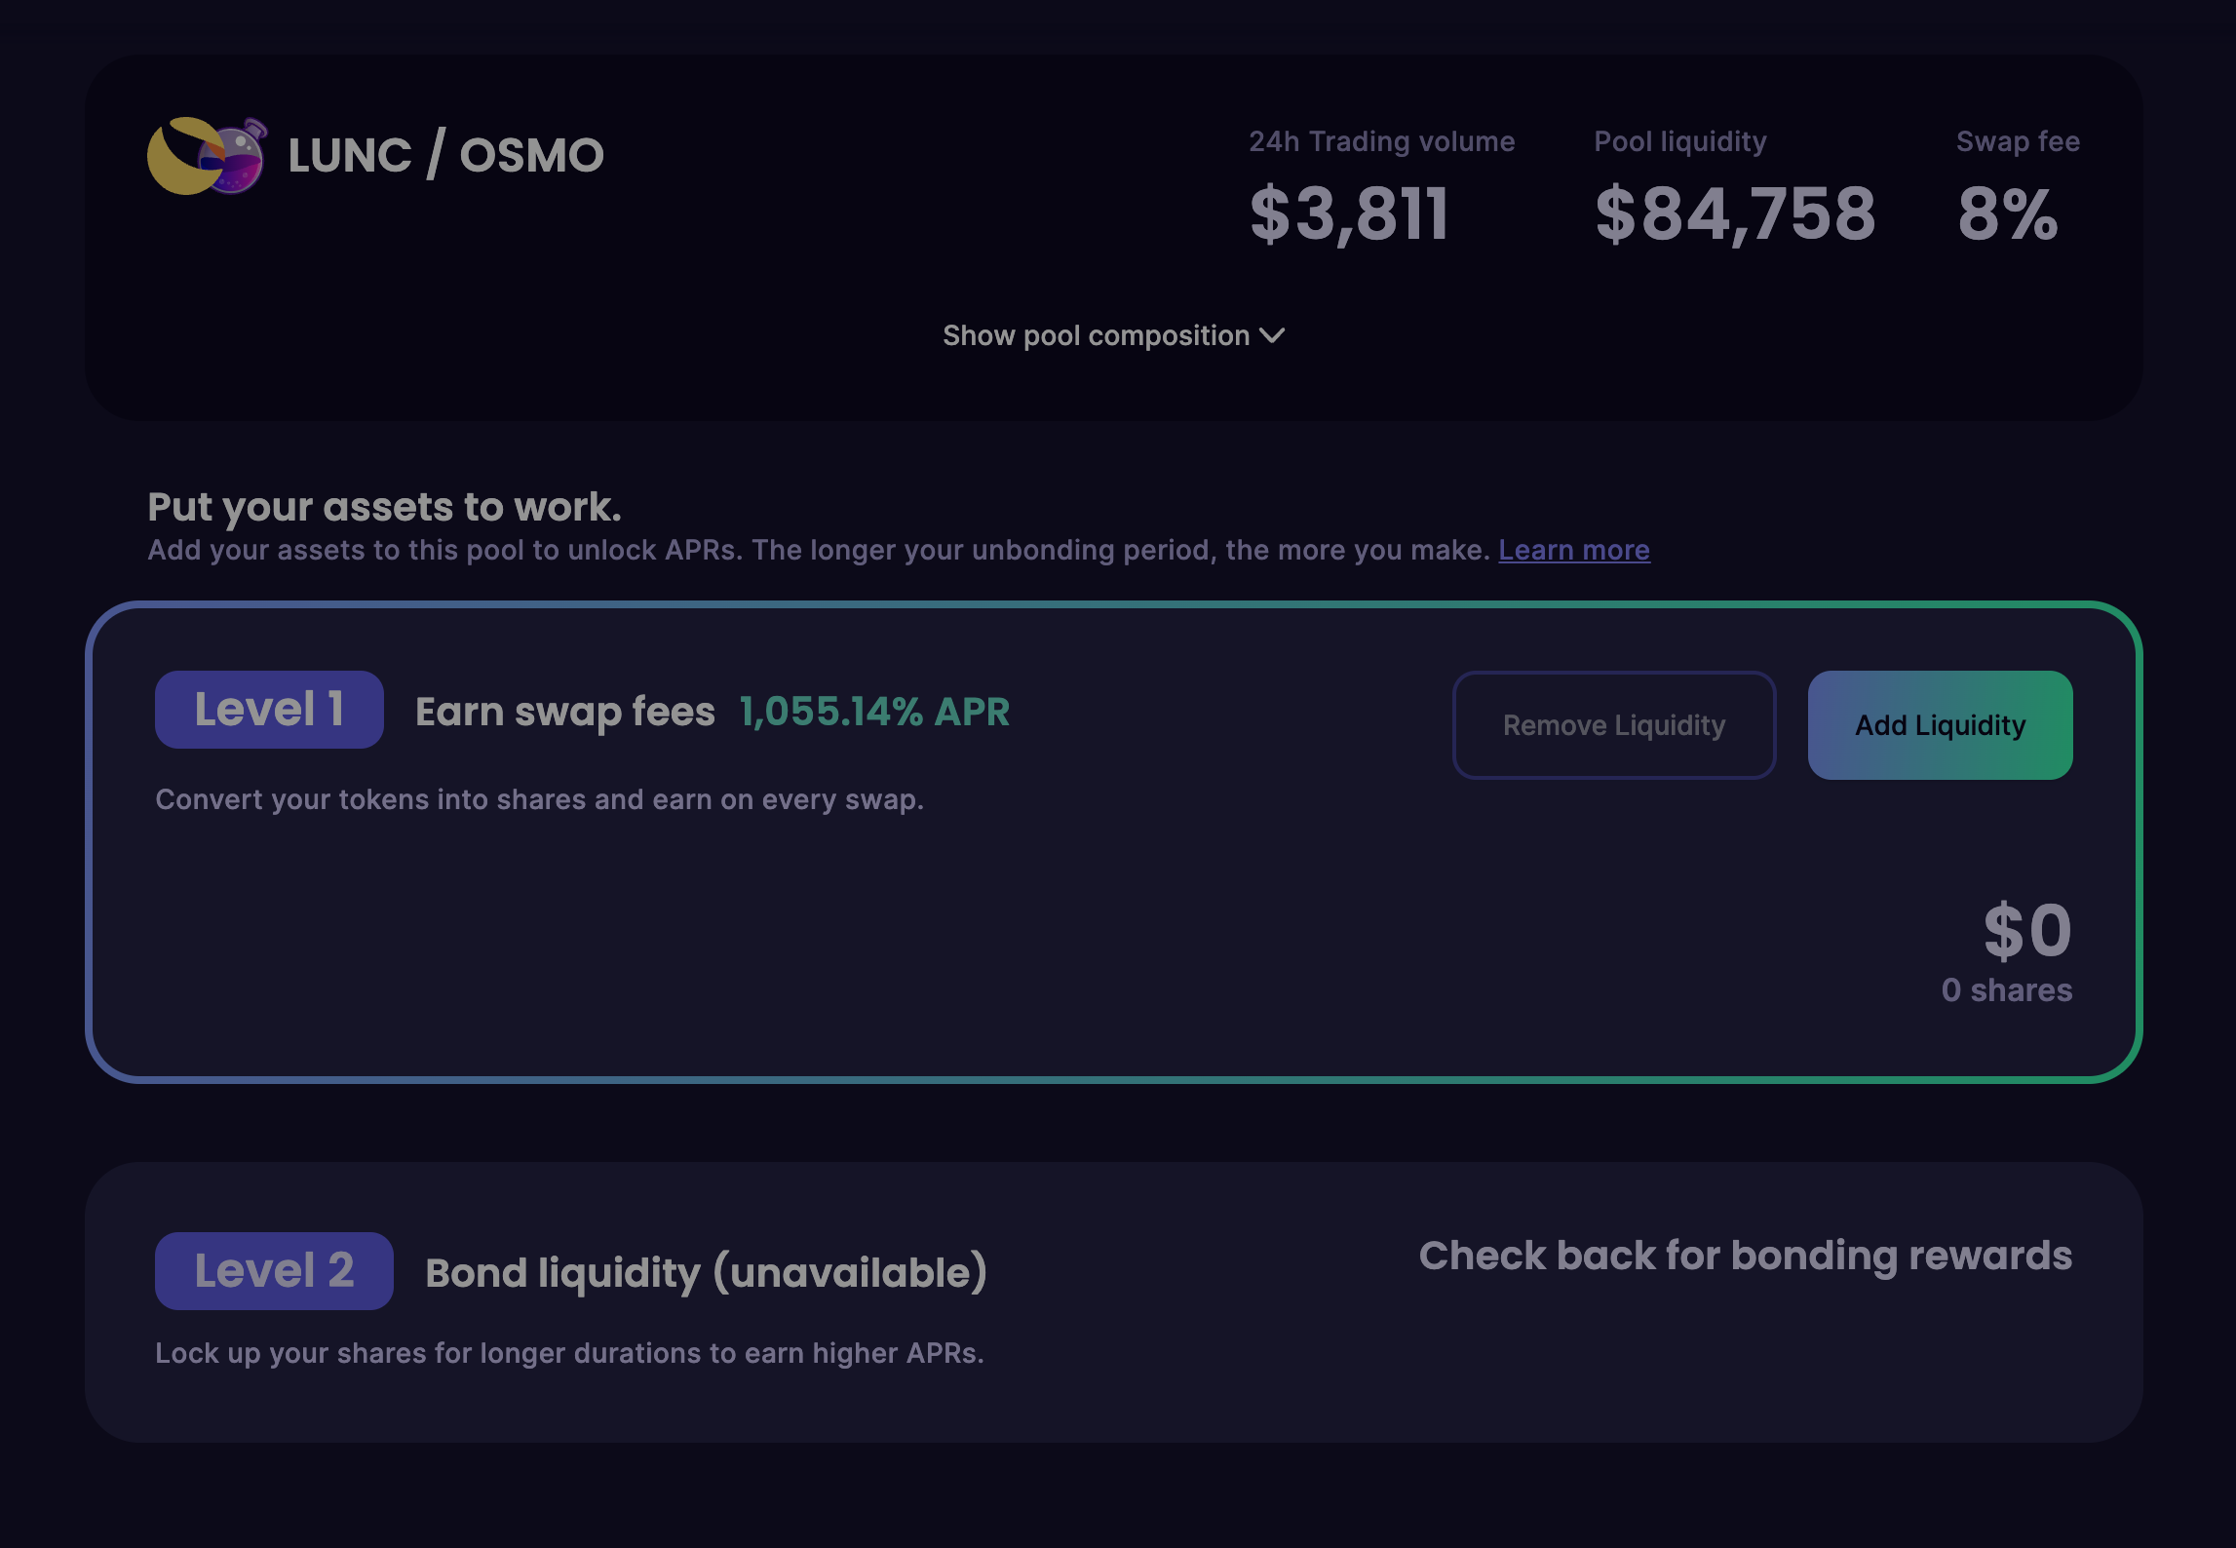Click the $0 balance amount
Screen dimensions: 2236x1548
(x=2027, y=930)
